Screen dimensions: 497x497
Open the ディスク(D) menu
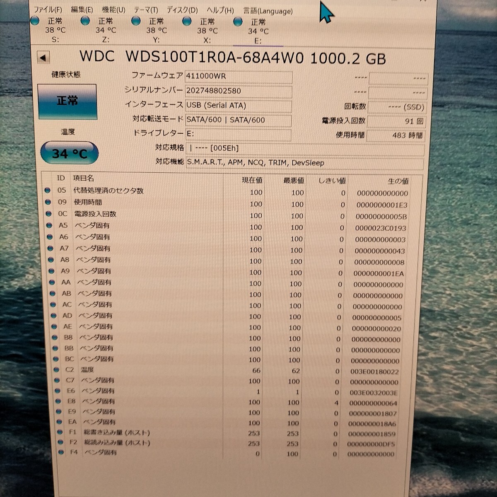tap(182, 10)
